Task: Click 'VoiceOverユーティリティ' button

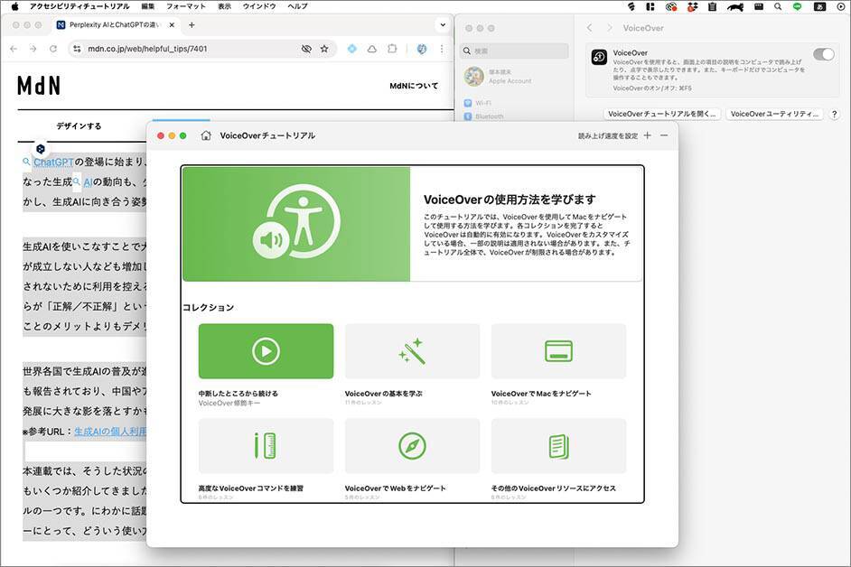Action: pyautogui.click(x=774, y=115)
